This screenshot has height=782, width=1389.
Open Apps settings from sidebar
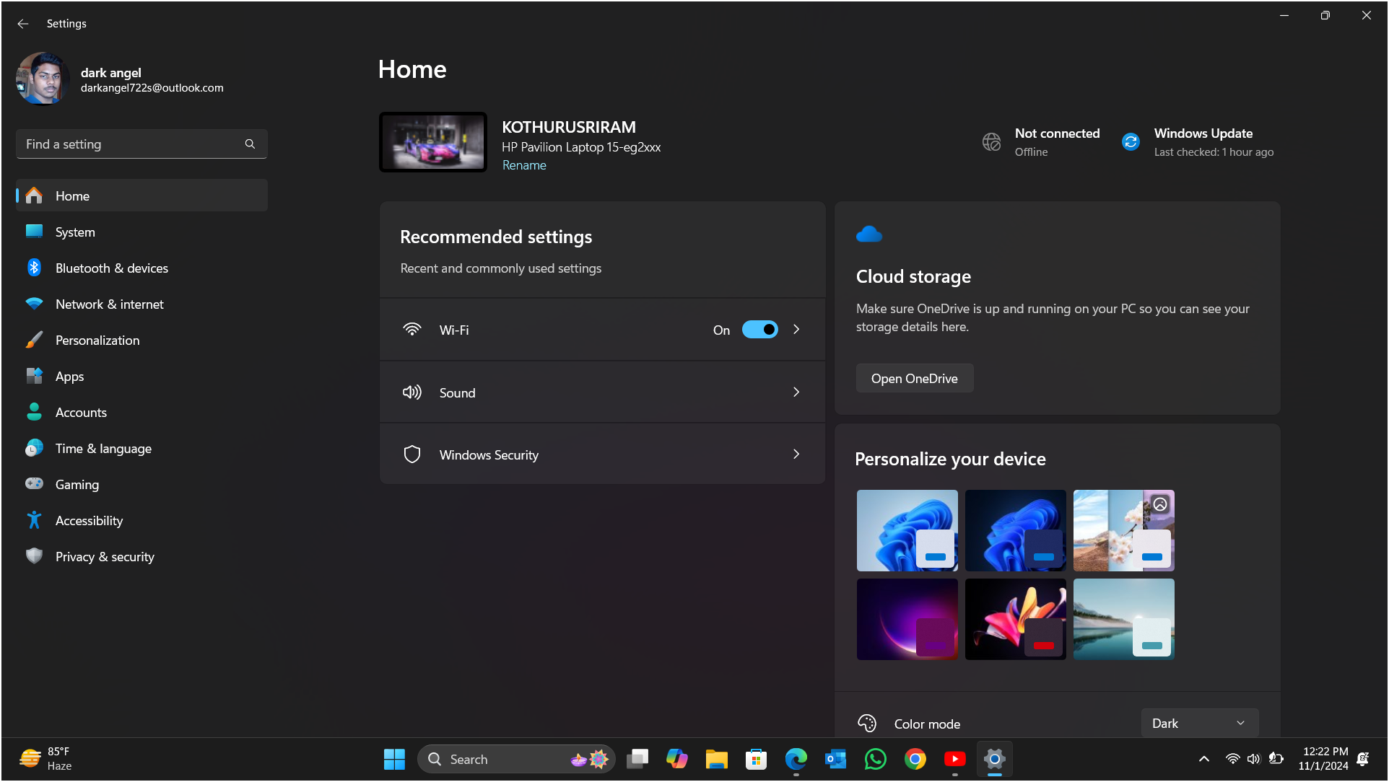pyautogui.click(x=69, y=376)
